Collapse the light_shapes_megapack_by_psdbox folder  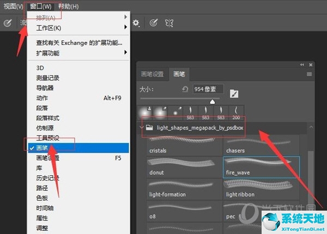coord(143,128)
